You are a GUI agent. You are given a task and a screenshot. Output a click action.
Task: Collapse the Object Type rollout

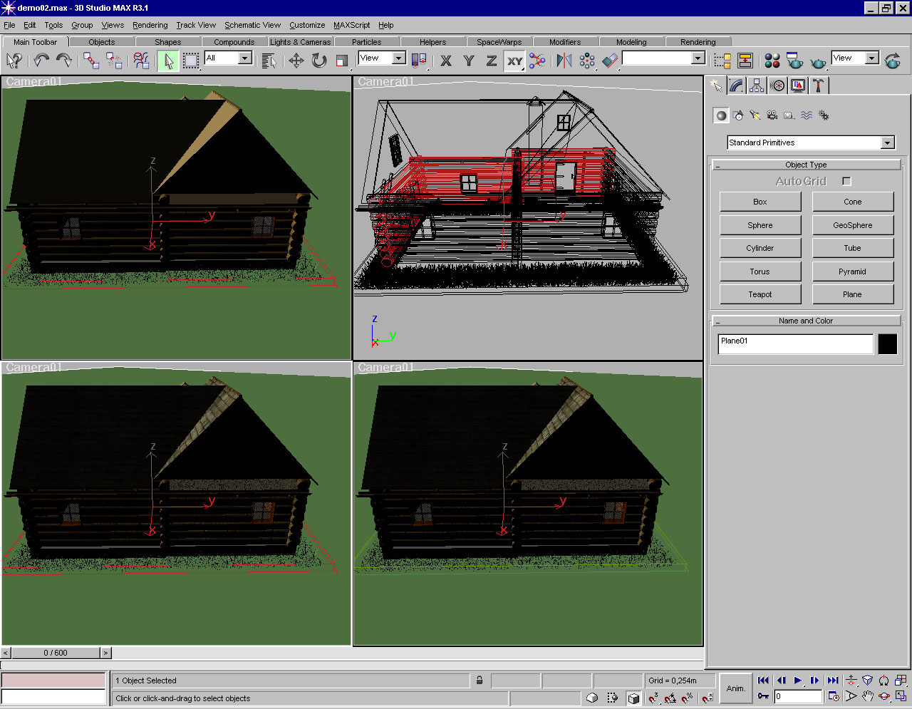coord(806,165)
